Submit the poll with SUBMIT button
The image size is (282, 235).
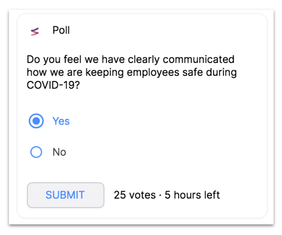[x=66, y=195]
